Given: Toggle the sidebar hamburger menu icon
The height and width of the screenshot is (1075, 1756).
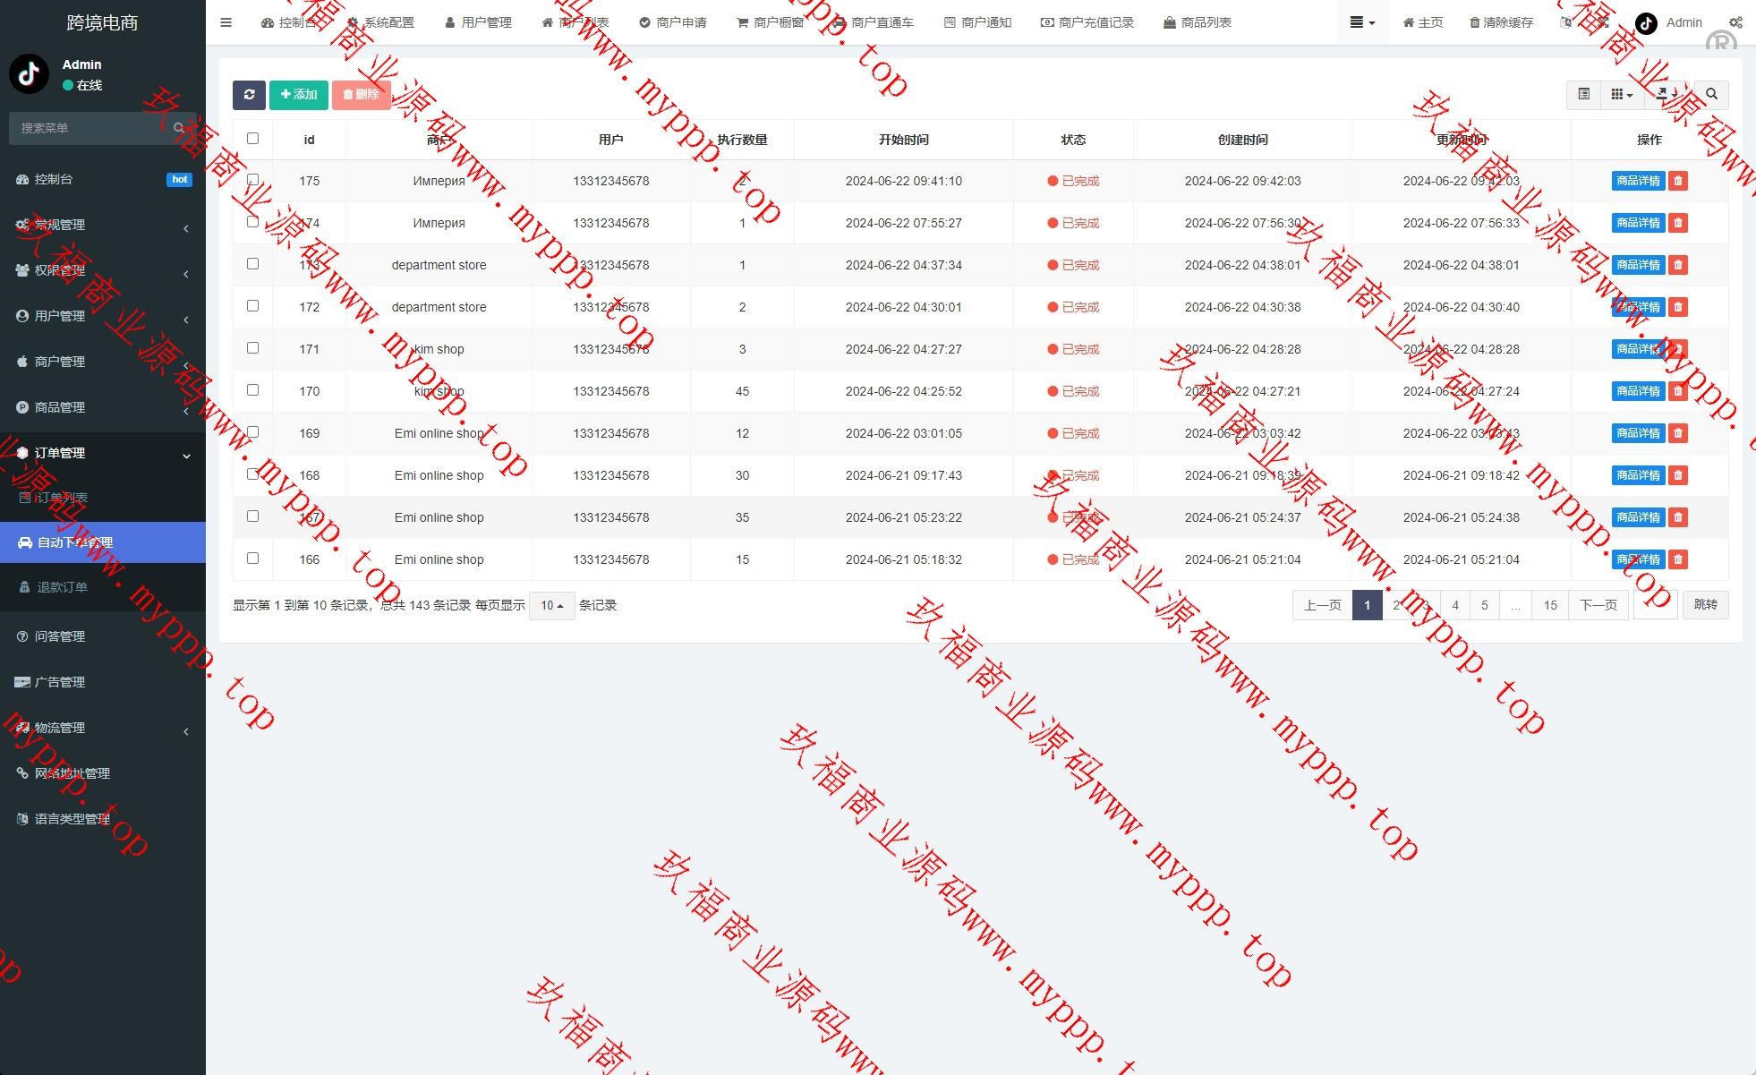Looking at the screenshot, I should tap(226, 22).
